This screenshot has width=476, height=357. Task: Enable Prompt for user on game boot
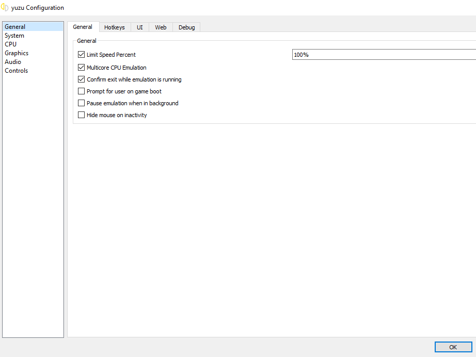tap(81, 91)
